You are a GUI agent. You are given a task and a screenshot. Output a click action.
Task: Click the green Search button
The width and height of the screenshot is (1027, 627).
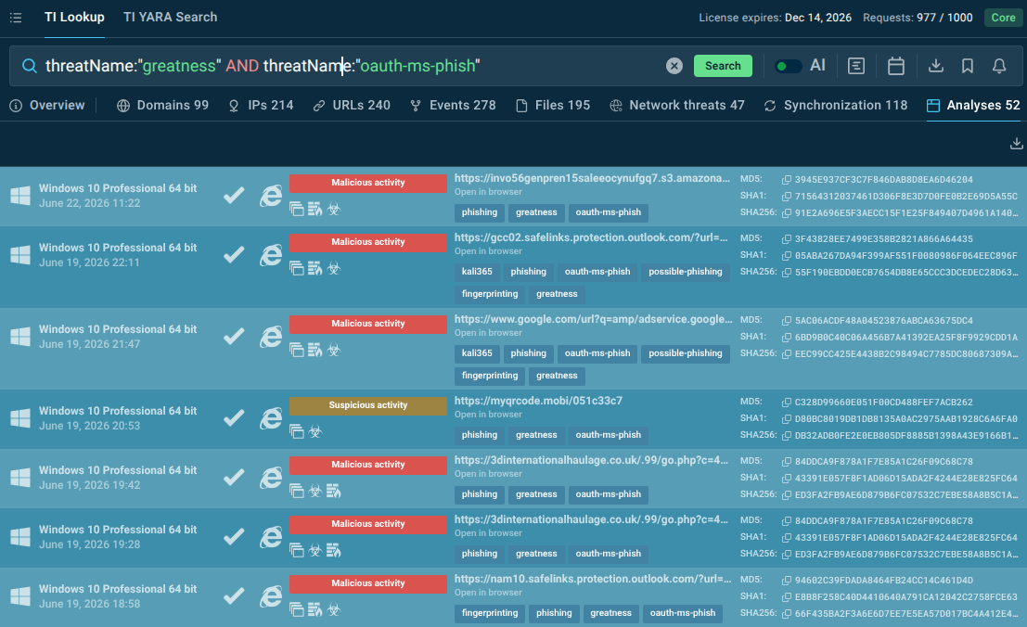pos(723,66)
